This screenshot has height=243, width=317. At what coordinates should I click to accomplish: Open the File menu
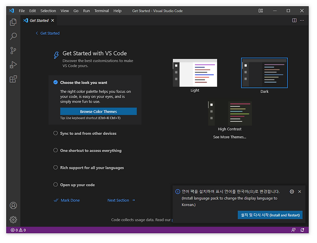22,11
